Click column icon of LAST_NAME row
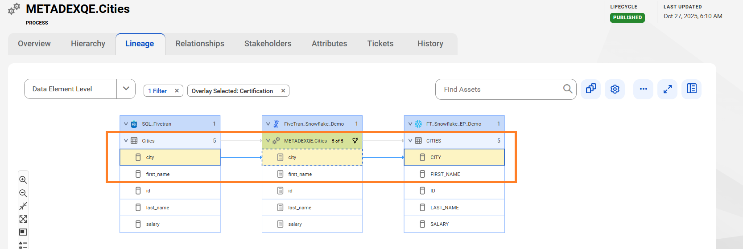The height and width of the screenshot is (249, 743). (422, 208)
